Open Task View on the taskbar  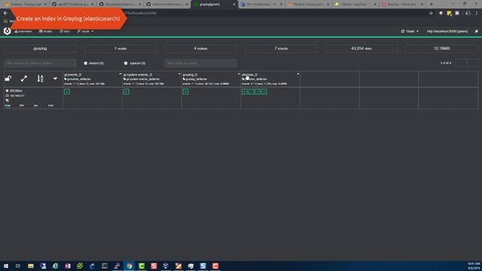pos(18,266)
